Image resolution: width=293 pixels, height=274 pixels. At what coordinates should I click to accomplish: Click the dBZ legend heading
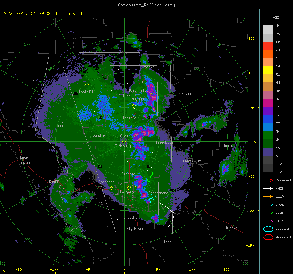click(276, 17)
